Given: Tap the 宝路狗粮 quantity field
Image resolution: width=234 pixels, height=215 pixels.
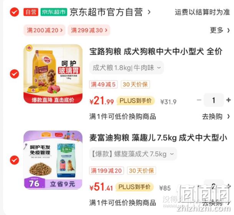Looking at the screenshot, I should 214,100.
